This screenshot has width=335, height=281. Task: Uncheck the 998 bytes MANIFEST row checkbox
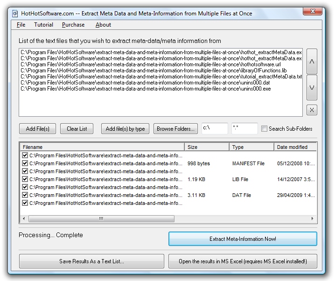click(x=25, y=163)
